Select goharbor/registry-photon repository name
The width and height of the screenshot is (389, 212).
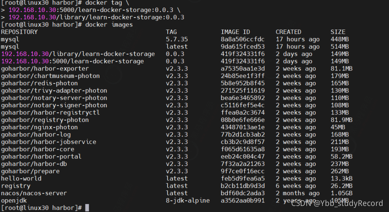pyautogui.click(x=45, y=120)
